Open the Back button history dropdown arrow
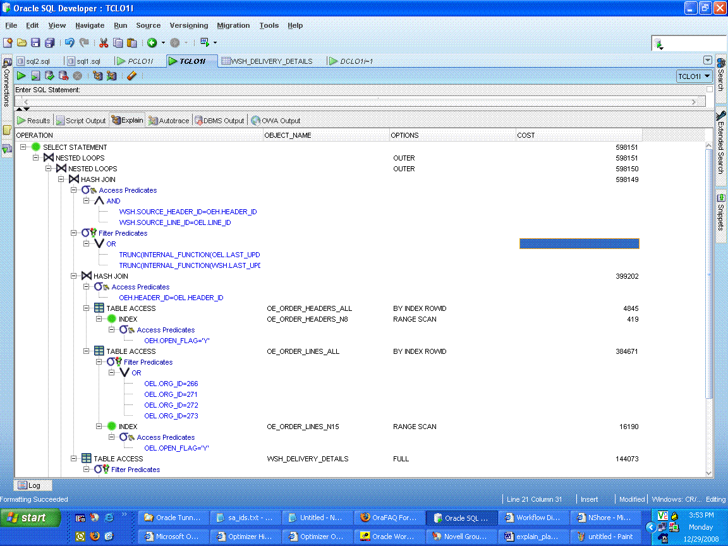 click(x=163, y=43)
